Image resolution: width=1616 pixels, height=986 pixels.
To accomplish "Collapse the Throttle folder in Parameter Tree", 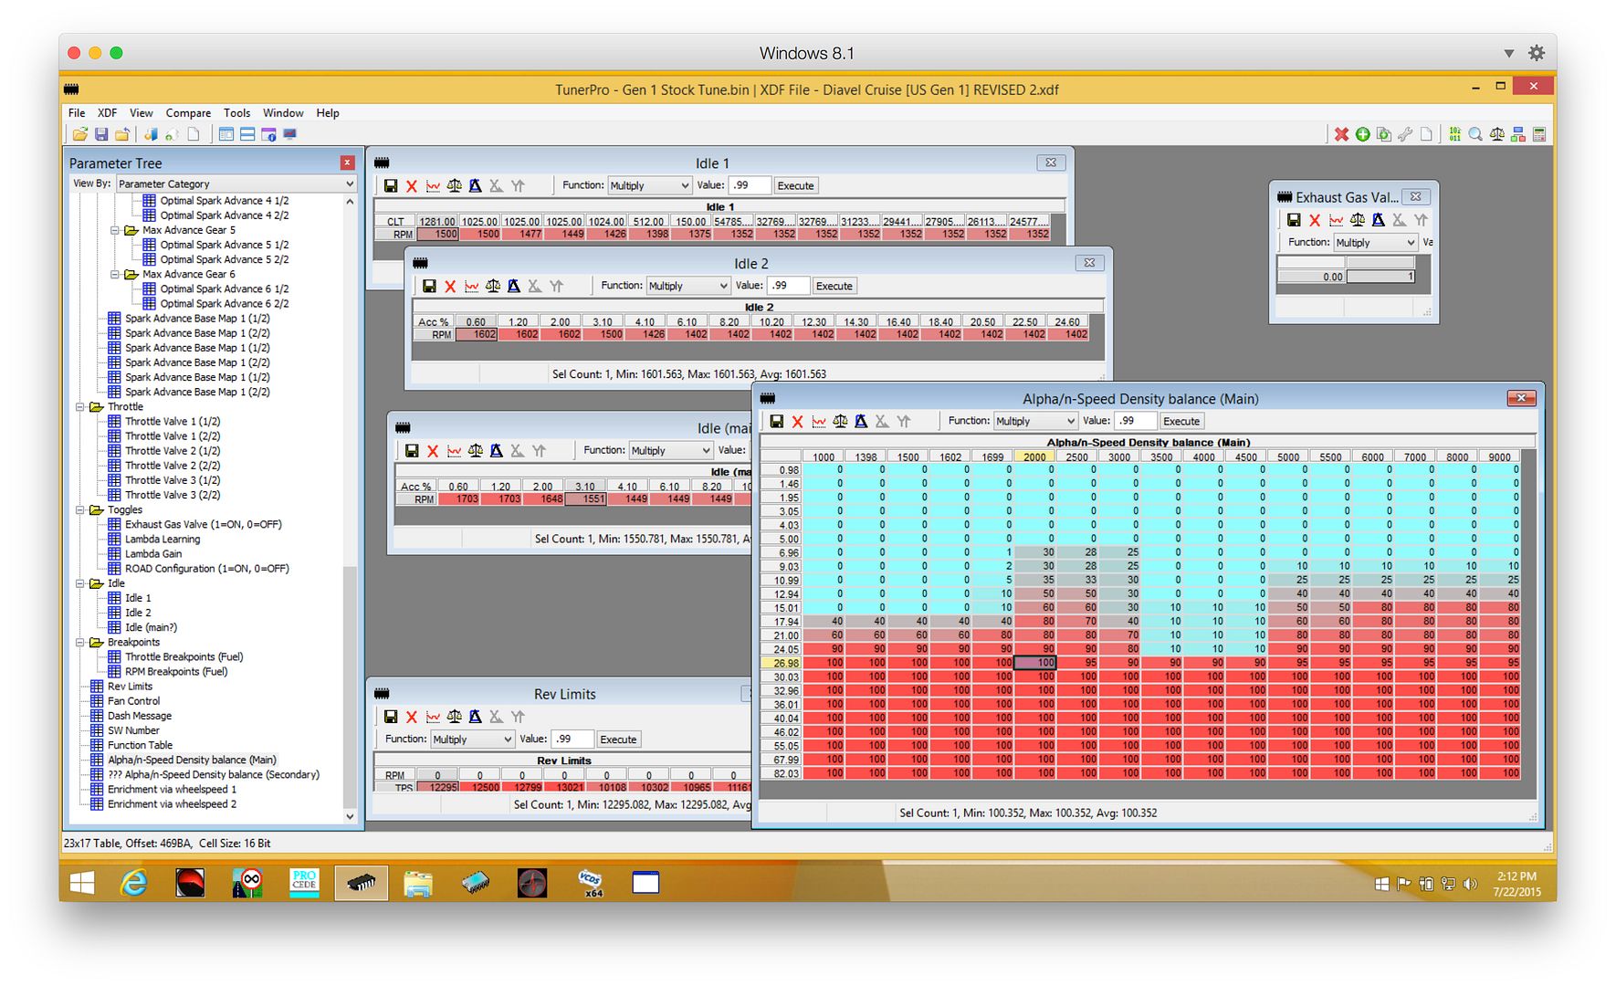I will (x=80, y=407).
